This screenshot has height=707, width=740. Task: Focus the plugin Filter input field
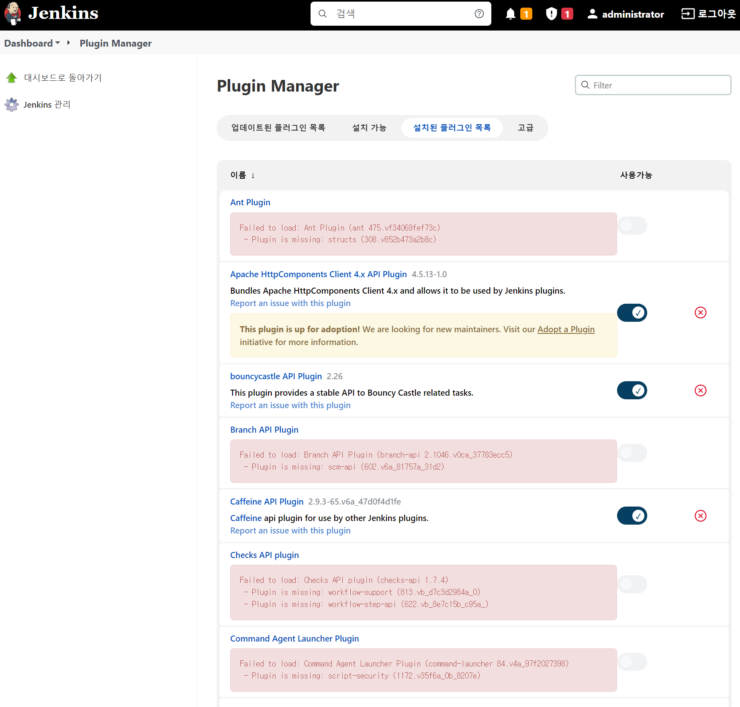[x=653, y=85]
